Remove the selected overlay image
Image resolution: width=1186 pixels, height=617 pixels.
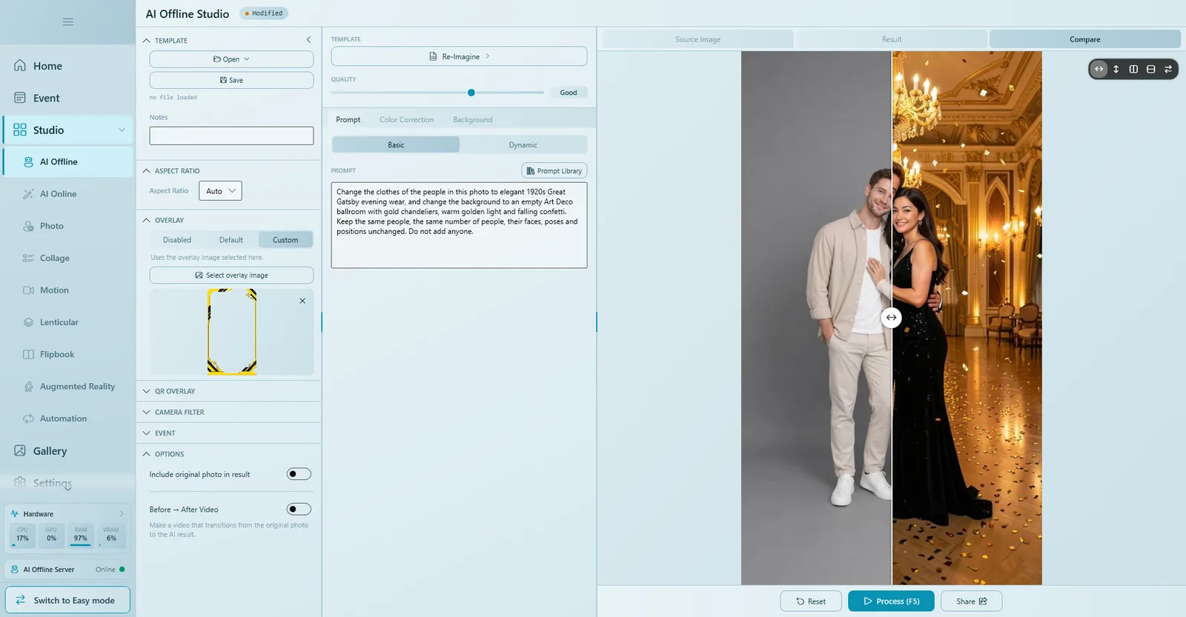[302, 301]
